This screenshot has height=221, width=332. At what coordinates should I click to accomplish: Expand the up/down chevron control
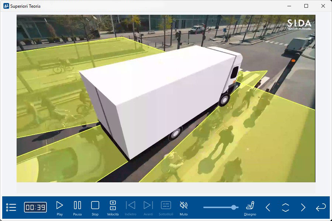pyautogui.click(x=286, y=207)
